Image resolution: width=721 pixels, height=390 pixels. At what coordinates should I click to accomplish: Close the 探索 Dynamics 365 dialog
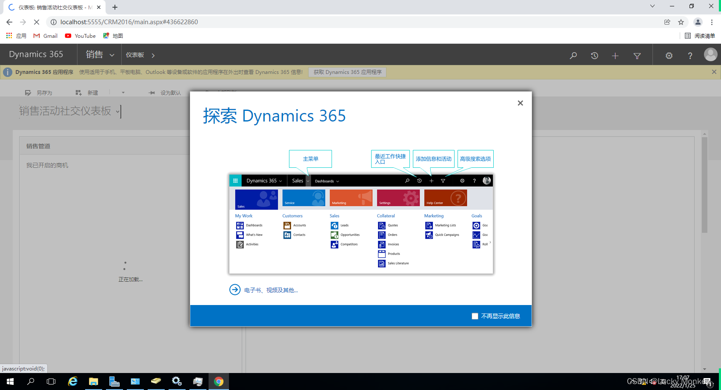tap(520, 103)
